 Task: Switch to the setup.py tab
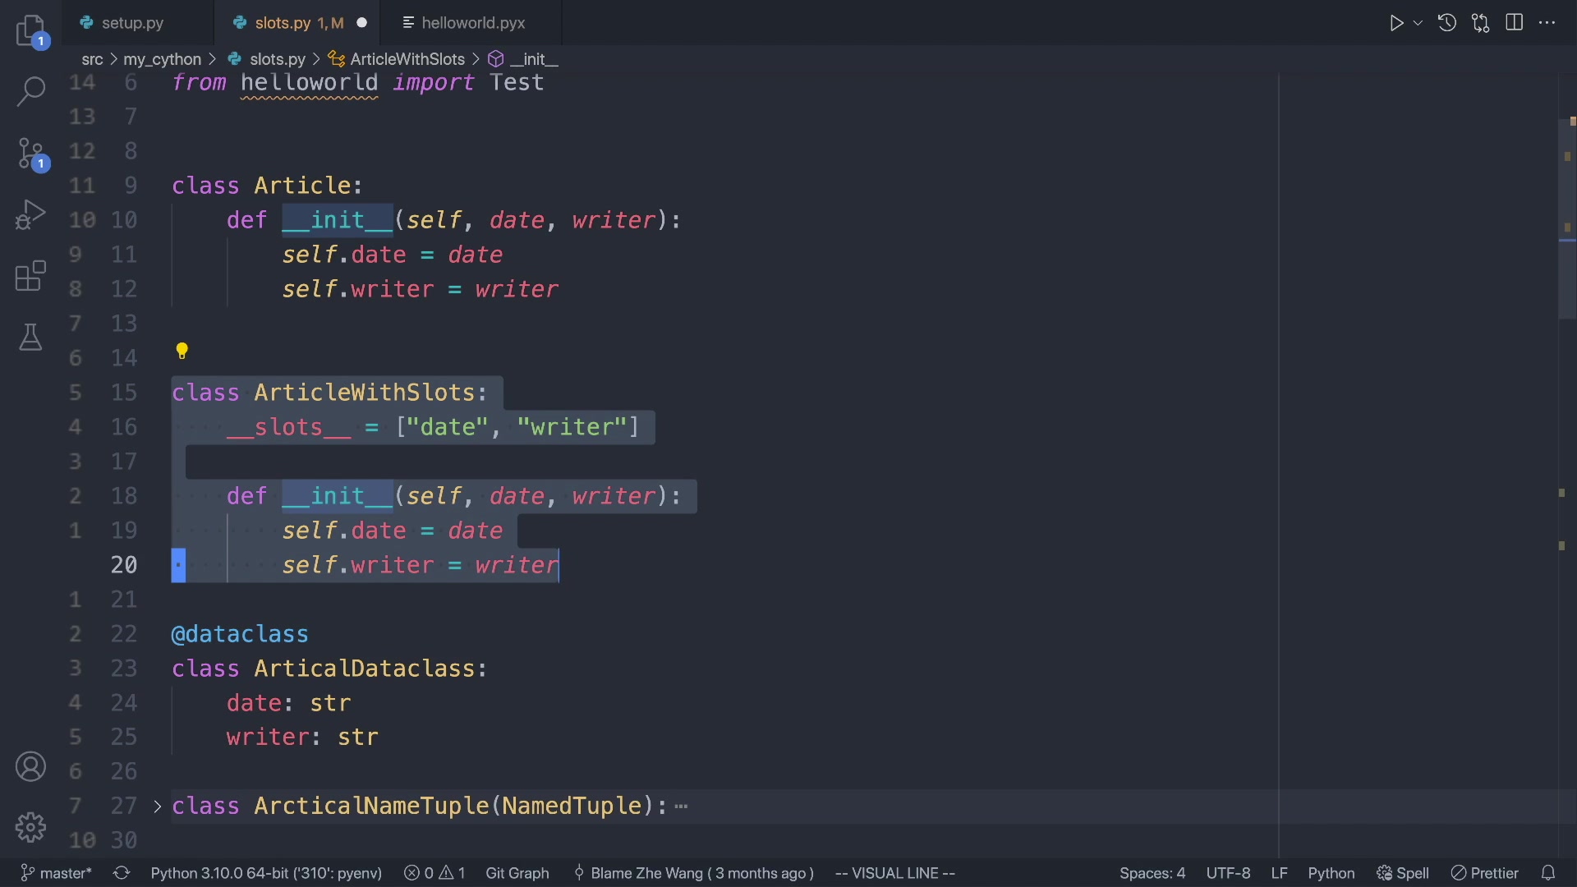click(x=131, y=22)
